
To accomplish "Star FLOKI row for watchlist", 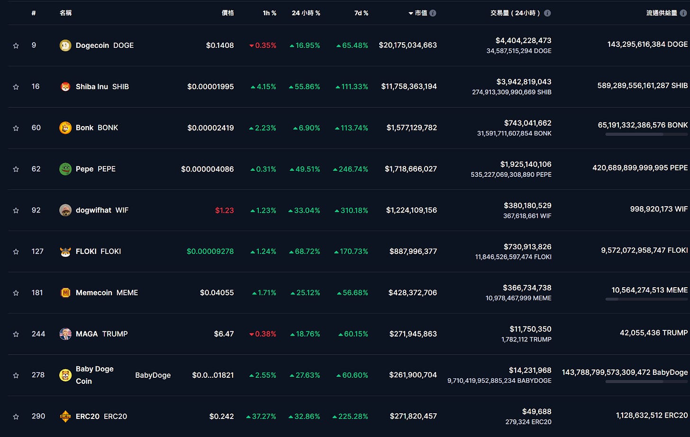I will tap(16, 252).
